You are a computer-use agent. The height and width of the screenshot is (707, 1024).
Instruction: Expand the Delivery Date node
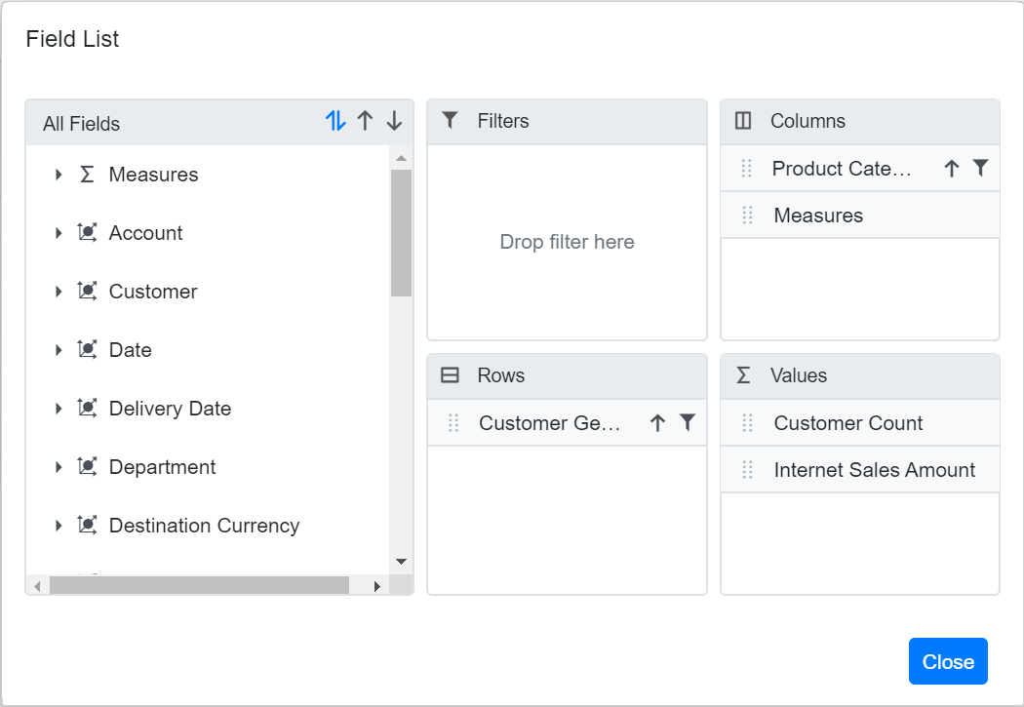[58, 408]
